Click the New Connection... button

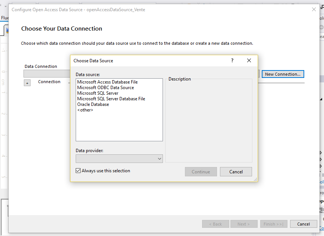(x=283, y=74)
